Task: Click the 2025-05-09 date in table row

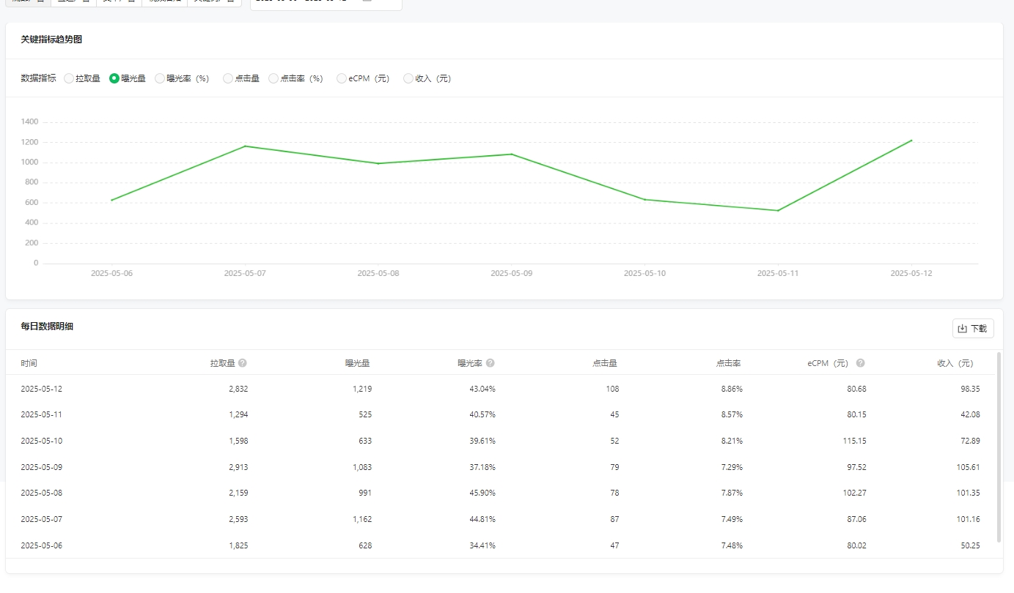Action: point(42,467)
